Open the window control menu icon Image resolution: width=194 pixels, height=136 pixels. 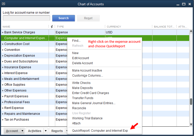tap(3, 4)
